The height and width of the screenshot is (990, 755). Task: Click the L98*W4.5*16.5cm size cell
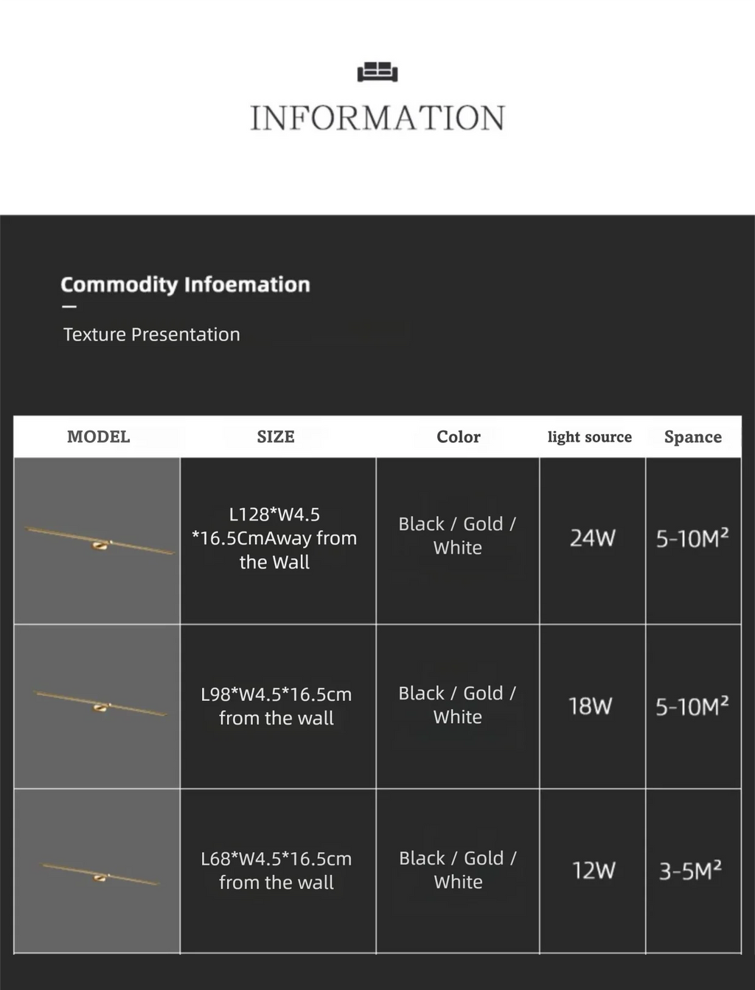[276, 706]
